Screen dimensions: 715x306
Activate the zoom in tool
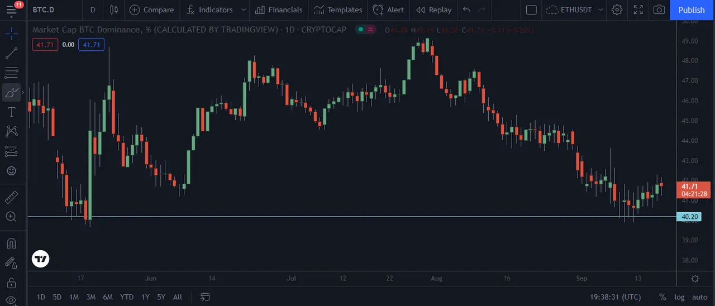pos(11,217)
